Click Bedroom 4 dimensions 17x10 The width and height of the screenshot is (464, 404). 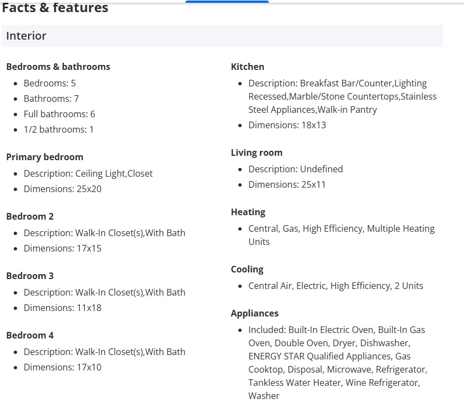tap(62, 367)
